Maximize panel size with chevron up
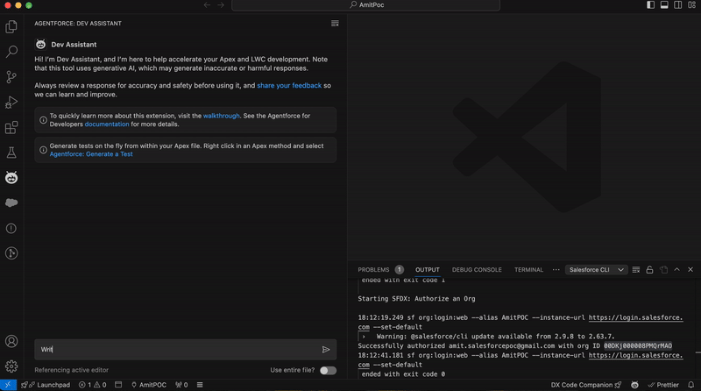 [676, 270]
